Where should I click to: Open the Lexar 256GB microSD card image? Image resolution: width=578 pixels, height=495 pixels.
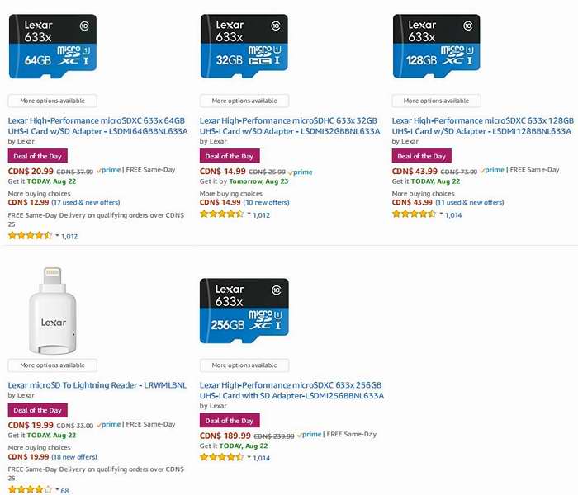coord(244,311)
